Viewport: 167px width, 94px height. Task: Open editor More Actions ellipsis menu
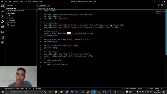[x=165, y=5]
